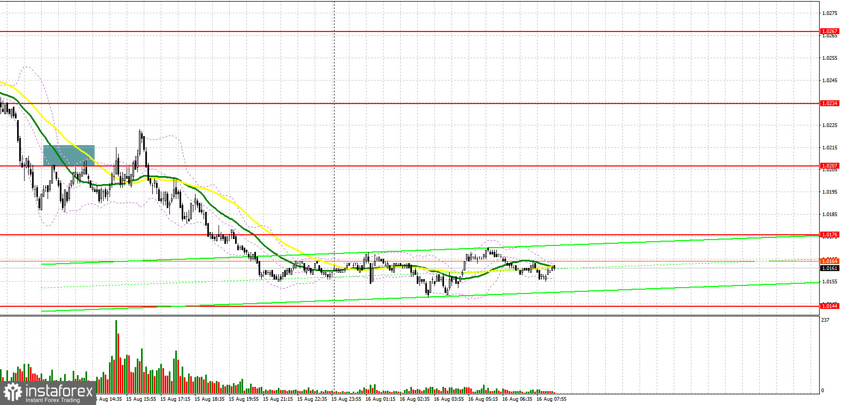Viewport: 841px width, 405px height.
Task: Click the 16 Aug 01:15 time label
Action: [x=380, y=399]
